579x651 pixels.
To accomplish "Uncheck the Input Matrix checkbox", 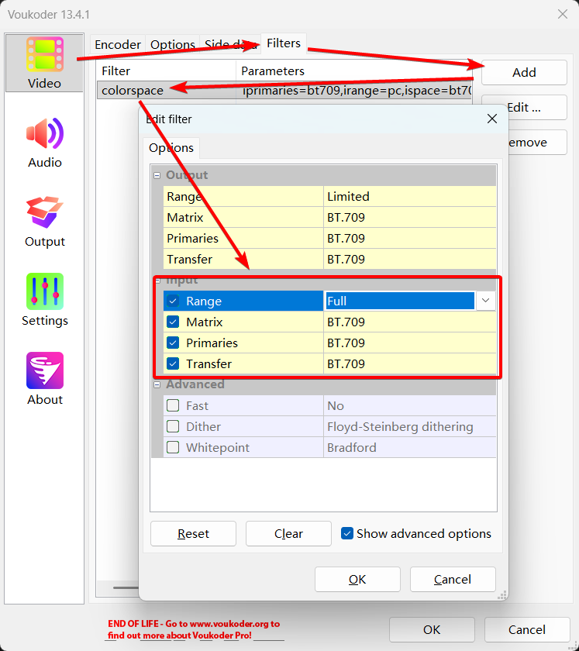I will [173, 322].
